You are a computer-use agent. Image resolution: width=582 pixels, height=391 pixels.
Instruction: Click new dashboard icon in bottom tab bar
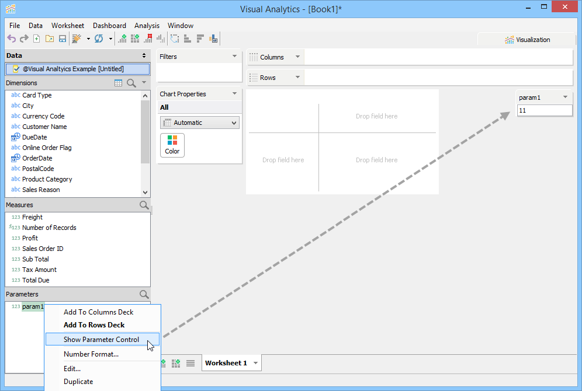[176, 363]
